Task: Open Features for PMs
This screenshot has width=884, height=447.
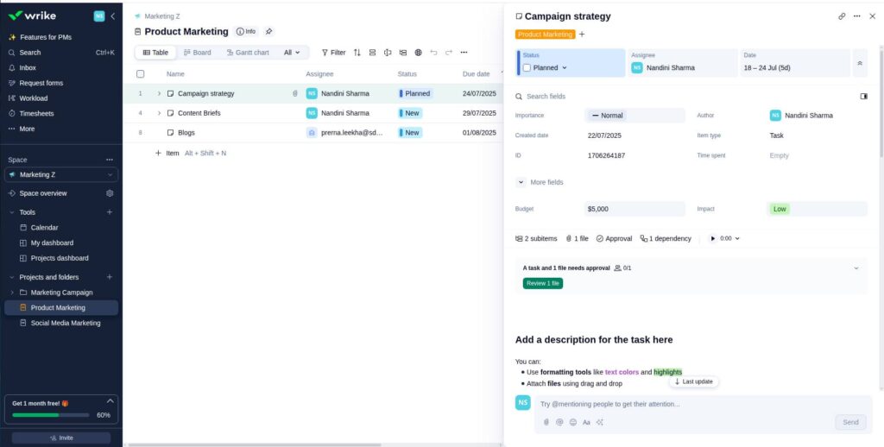Action: pyautogui.click(x=45, y=37)
